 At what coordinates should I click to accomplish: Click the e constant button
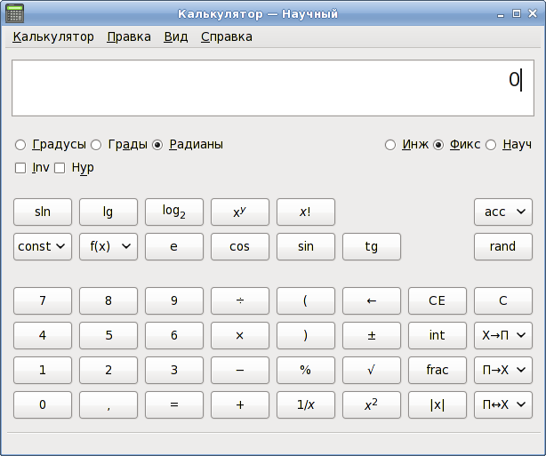pyautogui.click(x=174, y=246)
